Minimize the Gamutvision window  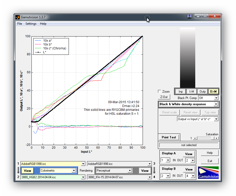(198, 16)
